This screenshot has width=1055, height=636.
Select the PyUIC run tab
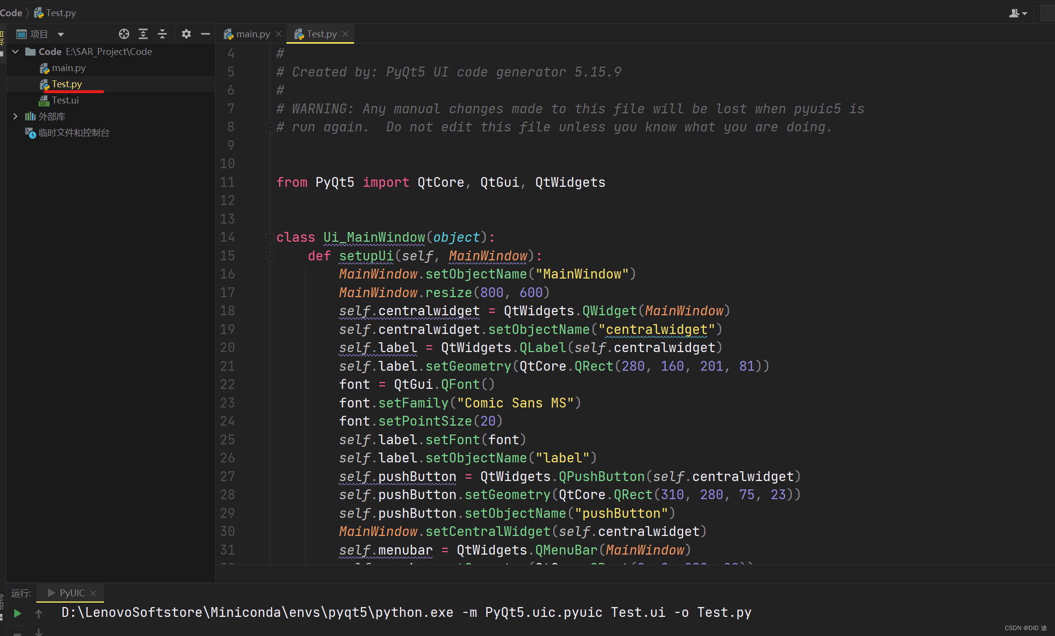[72, 593]
